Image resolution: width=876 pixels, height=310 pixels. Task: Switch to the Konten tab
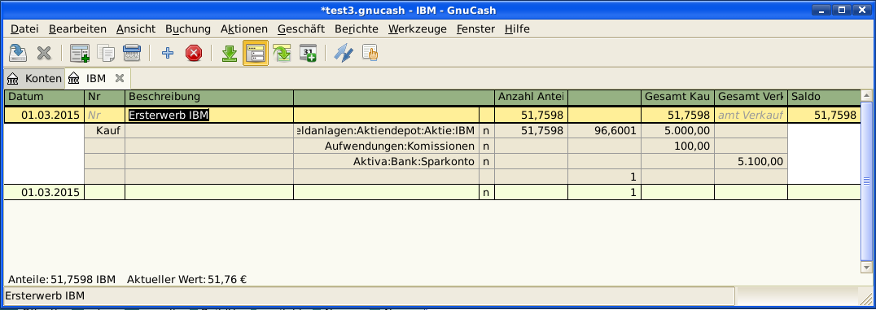pyautogui.click(x=34, y=78)
